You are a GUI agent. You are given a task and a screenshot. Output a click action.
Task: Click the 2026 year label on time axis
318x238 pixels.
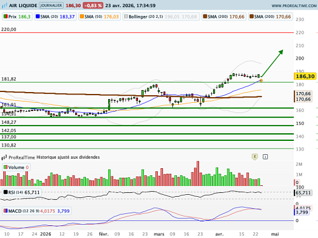pos(46,234)
